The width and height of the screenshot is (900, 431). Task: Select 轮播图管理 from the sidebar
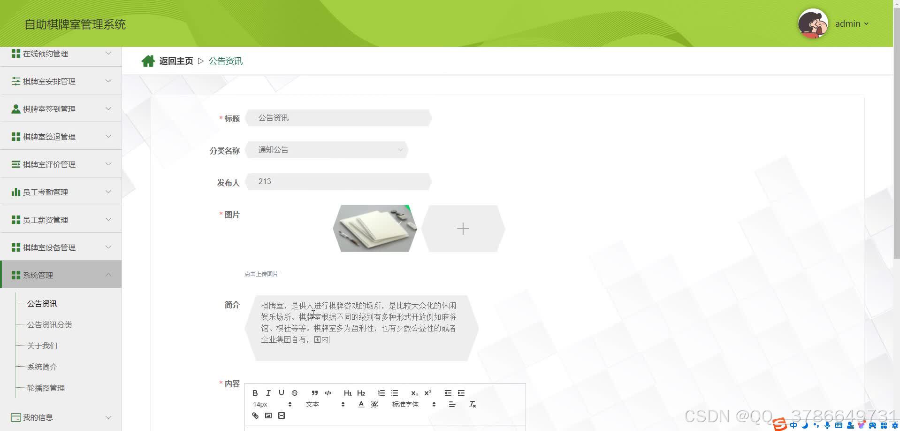[46, 388]
